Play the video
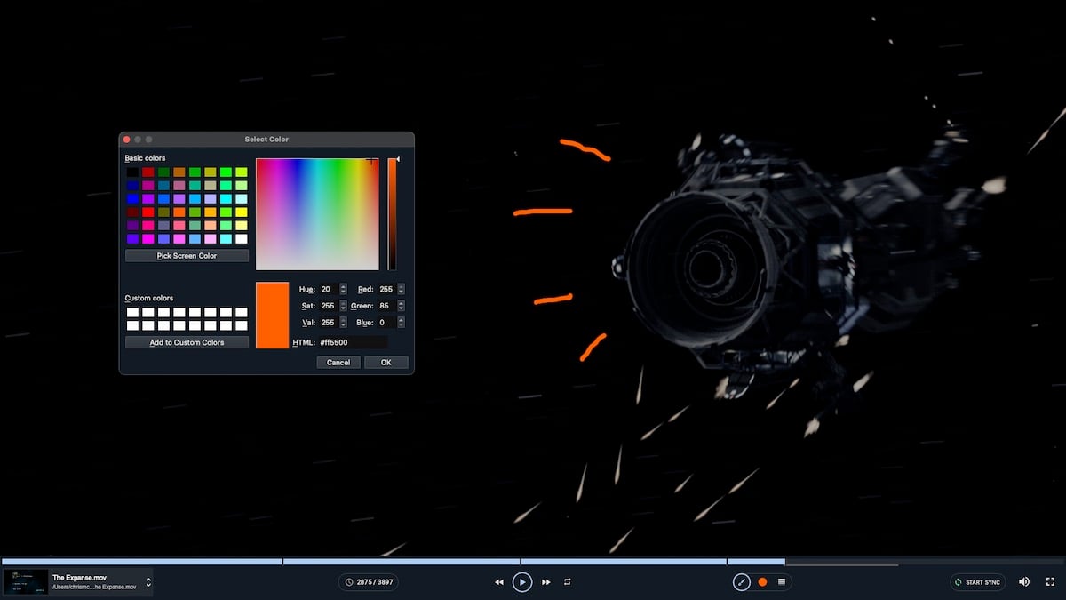The width and height of the screenshot is (1066, 600). [522, 582]
